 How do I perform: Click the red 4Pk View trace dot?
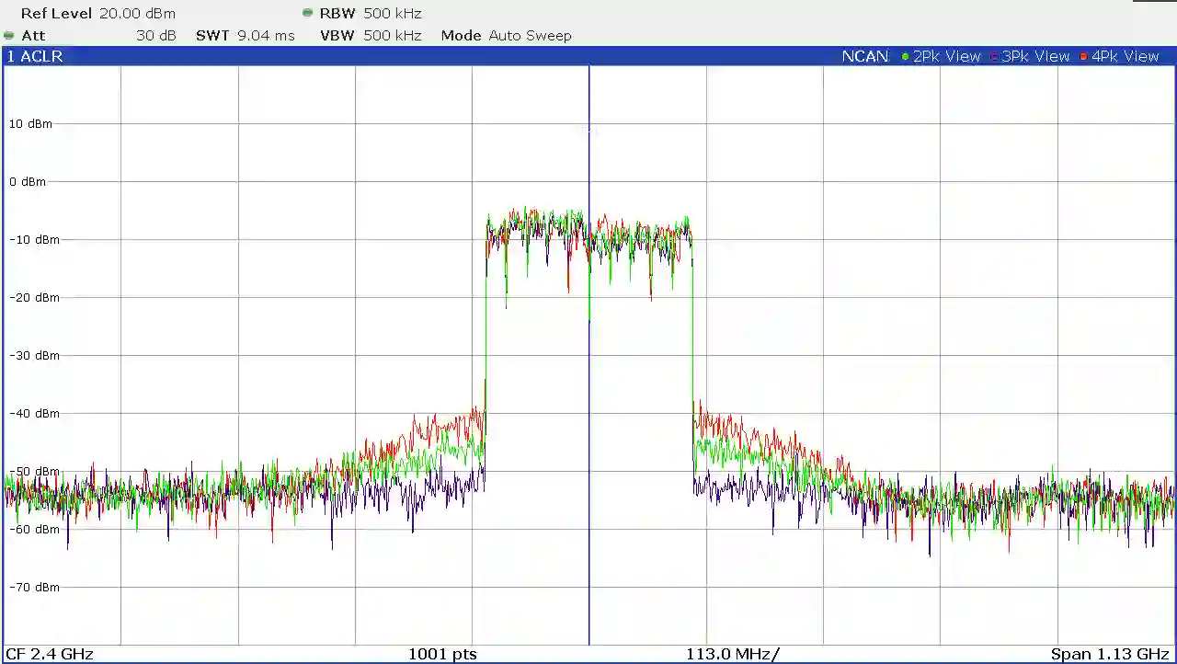coord(1083,57)
